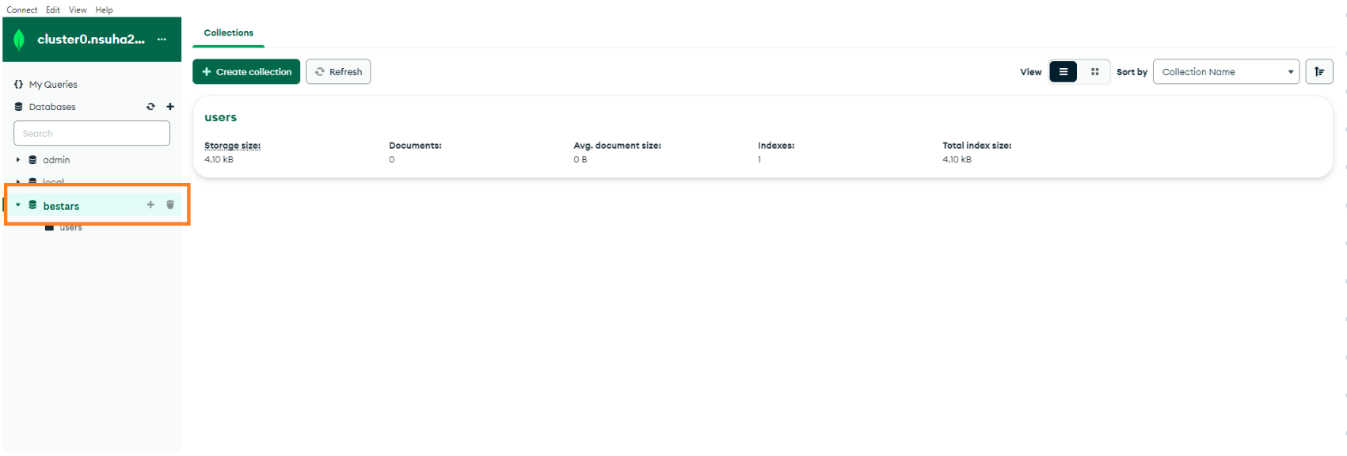Open My Queries in sidebar

point(52,85)
